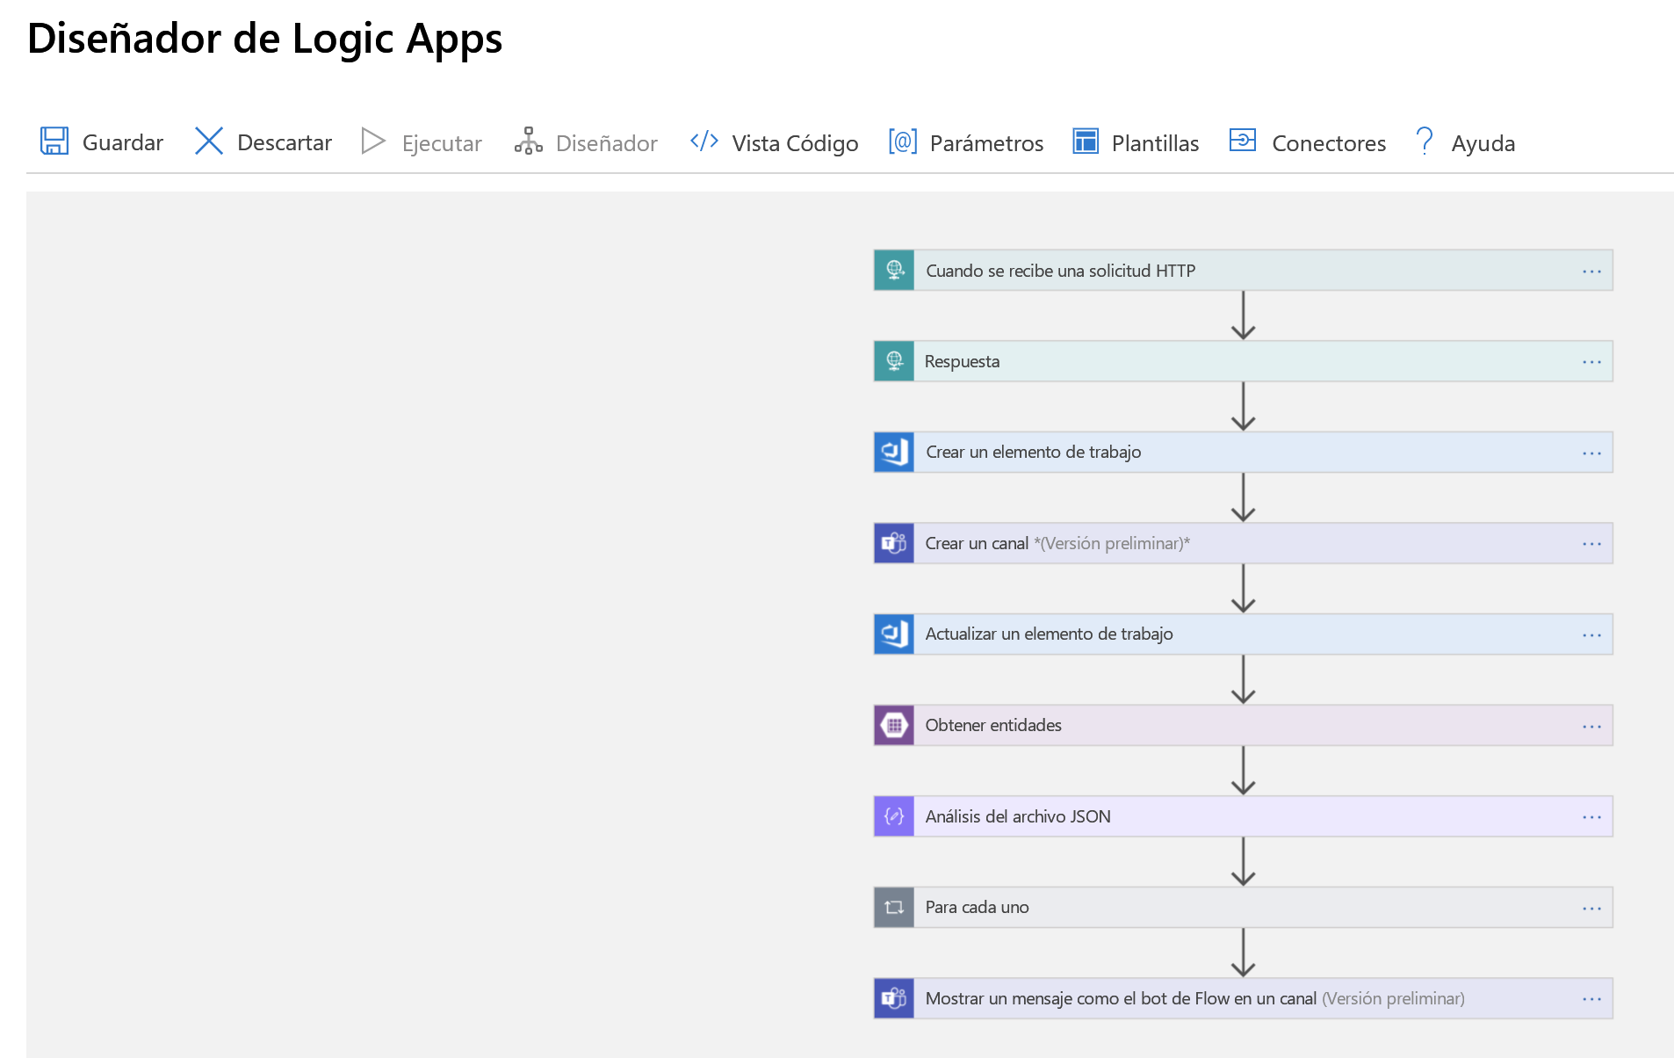Open ellipsis menu for 'Obtener entidades'
The image size is (1674, 1058).
coord(1591,727)
